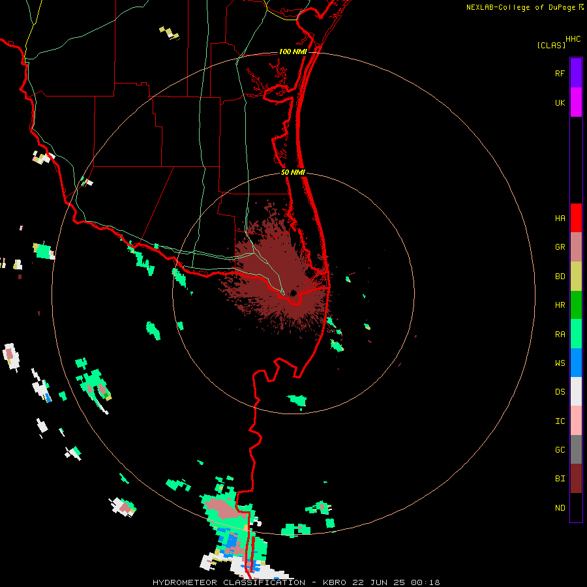Click the RF purple legend swatch
587x587 pixels.
tap(576, 73)
